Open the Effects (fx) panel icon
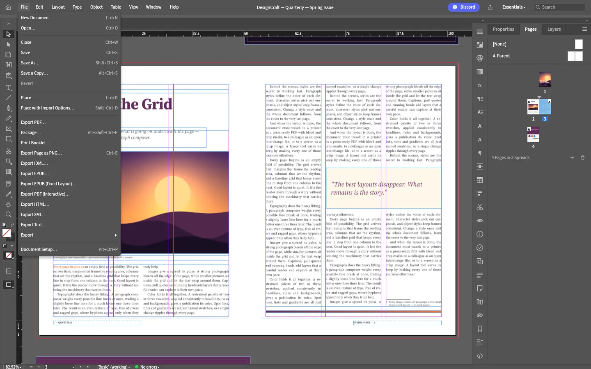Image resolution: width=591 pixels, height=369 pixels. click(x=480, y=85)
